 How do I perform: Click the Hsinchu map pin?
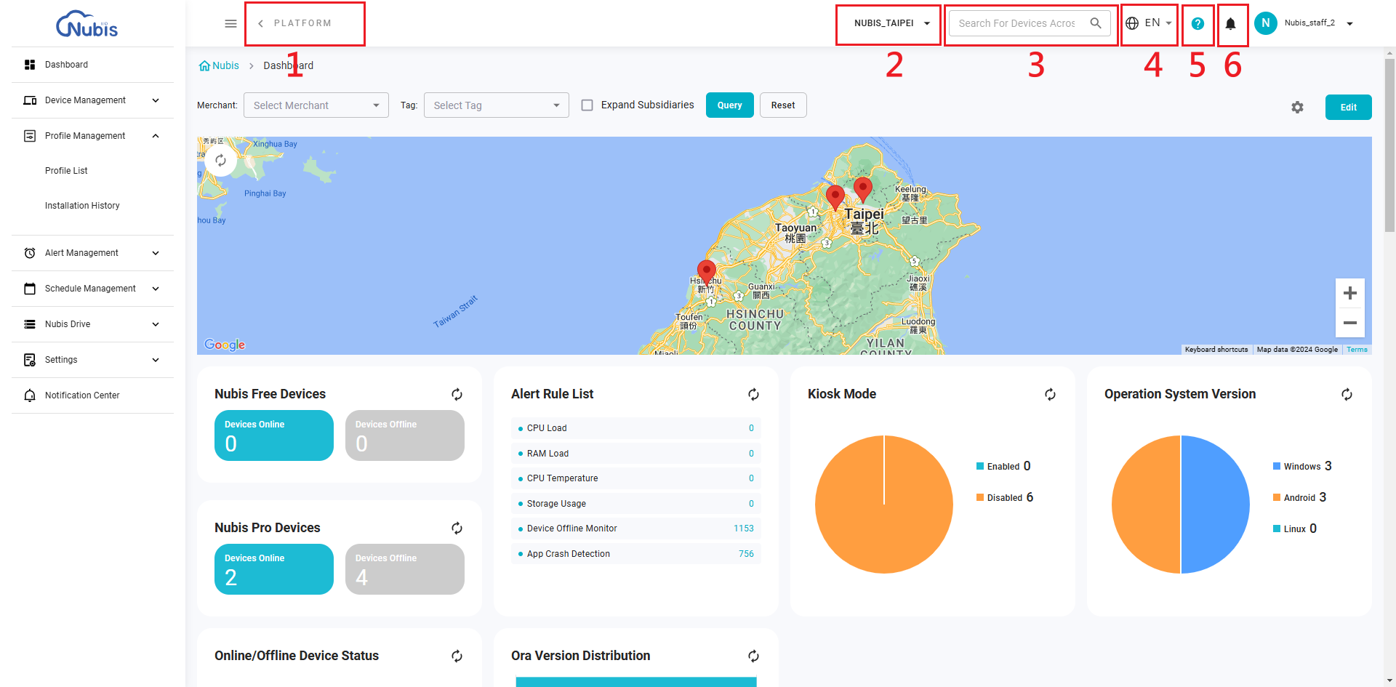coord(706,272)
